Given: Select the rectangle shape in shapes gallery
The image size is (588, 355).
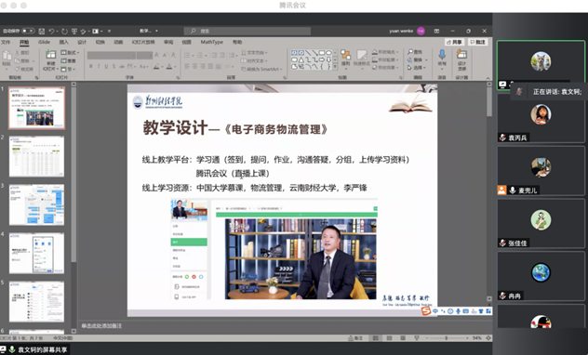Looking at the screenshot, I should click(x=322, y=53).
